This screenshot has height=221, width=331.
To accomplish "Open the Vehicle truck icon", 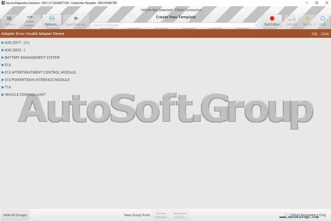I will click(292, 18).
